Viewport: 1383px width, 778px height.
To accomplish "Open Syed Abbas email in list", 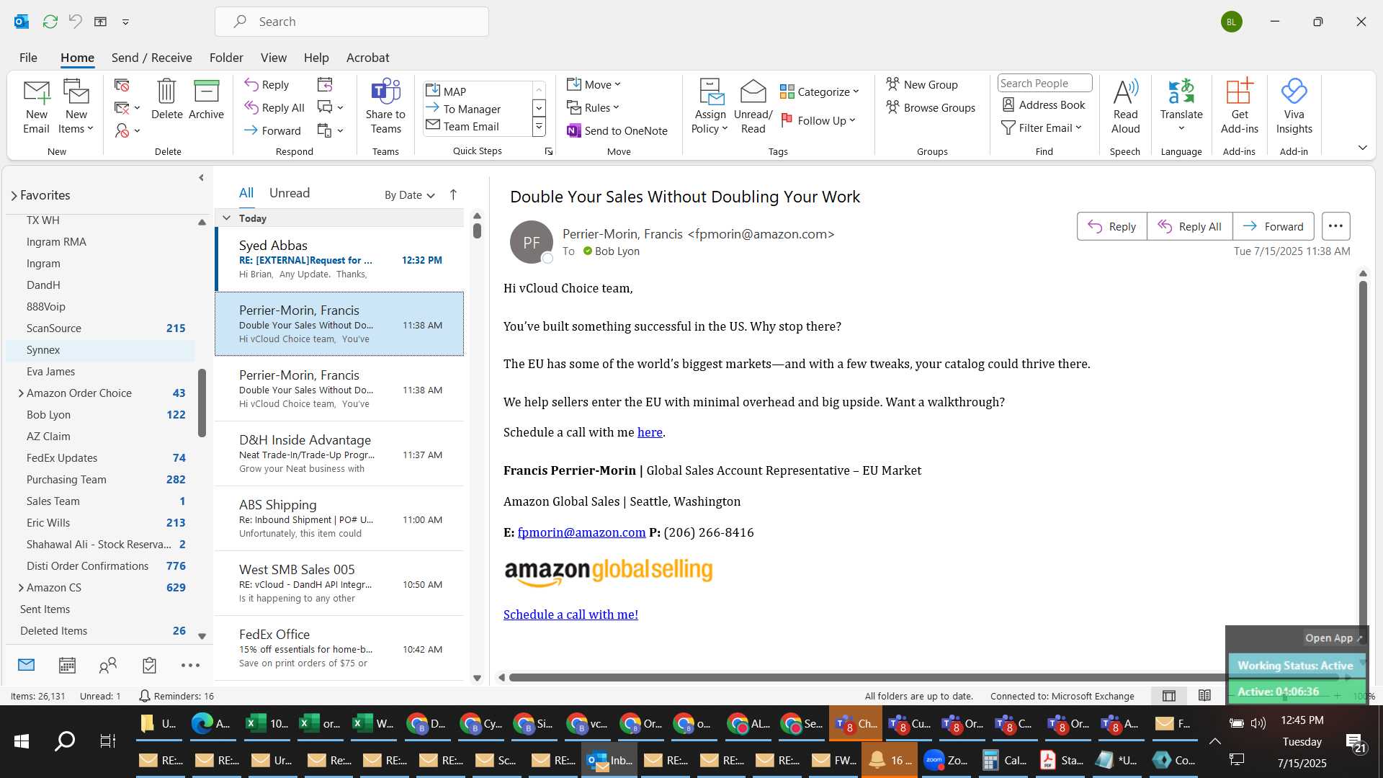I will pos(339,259).
